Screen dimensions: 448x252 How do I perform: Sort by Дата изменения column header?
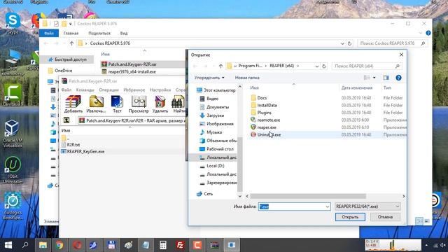click(357, 87)
